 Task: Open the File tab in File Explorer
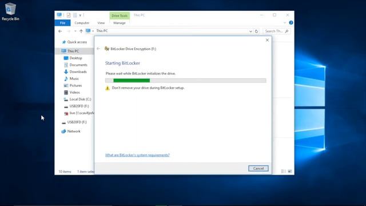62,23
